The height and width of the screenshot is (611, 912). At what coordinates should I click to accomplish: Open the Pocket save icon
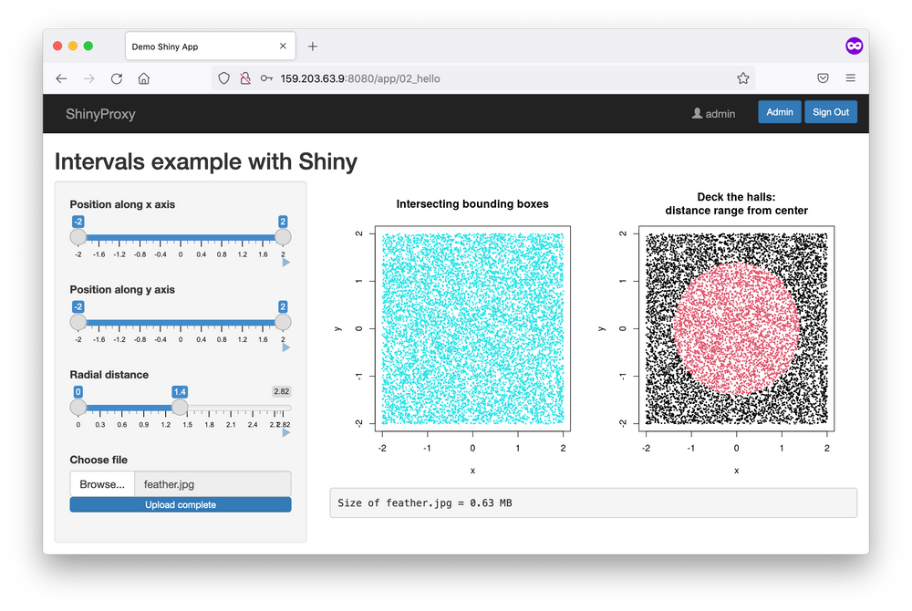[x=823, y=78]
